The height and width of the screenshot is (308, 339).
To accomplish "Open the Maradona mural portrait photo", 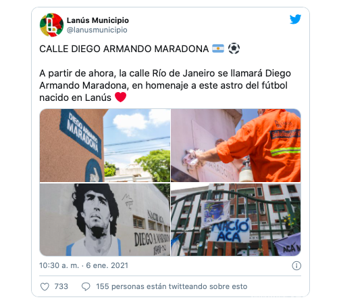I will pos(105,219).
